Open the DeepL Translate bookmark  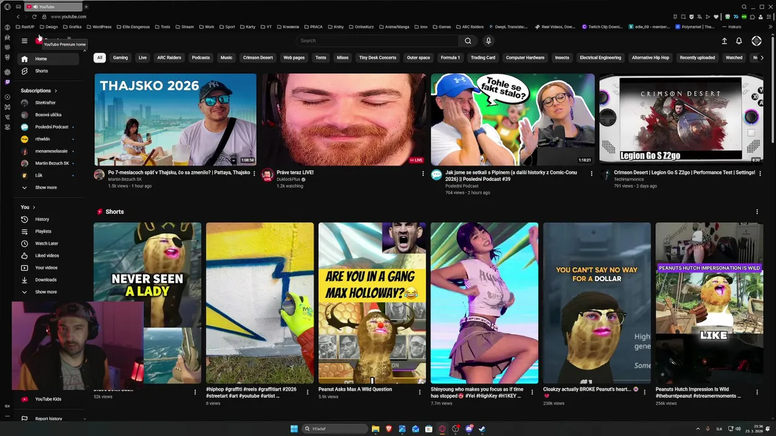[508, 27]
